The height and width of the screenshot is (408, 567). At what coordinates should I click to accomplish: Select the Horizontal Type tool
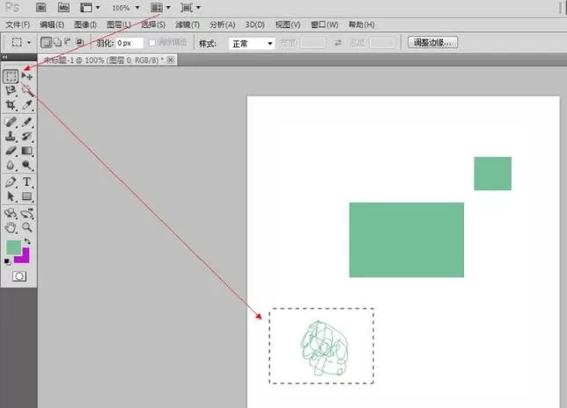(26, 182)
